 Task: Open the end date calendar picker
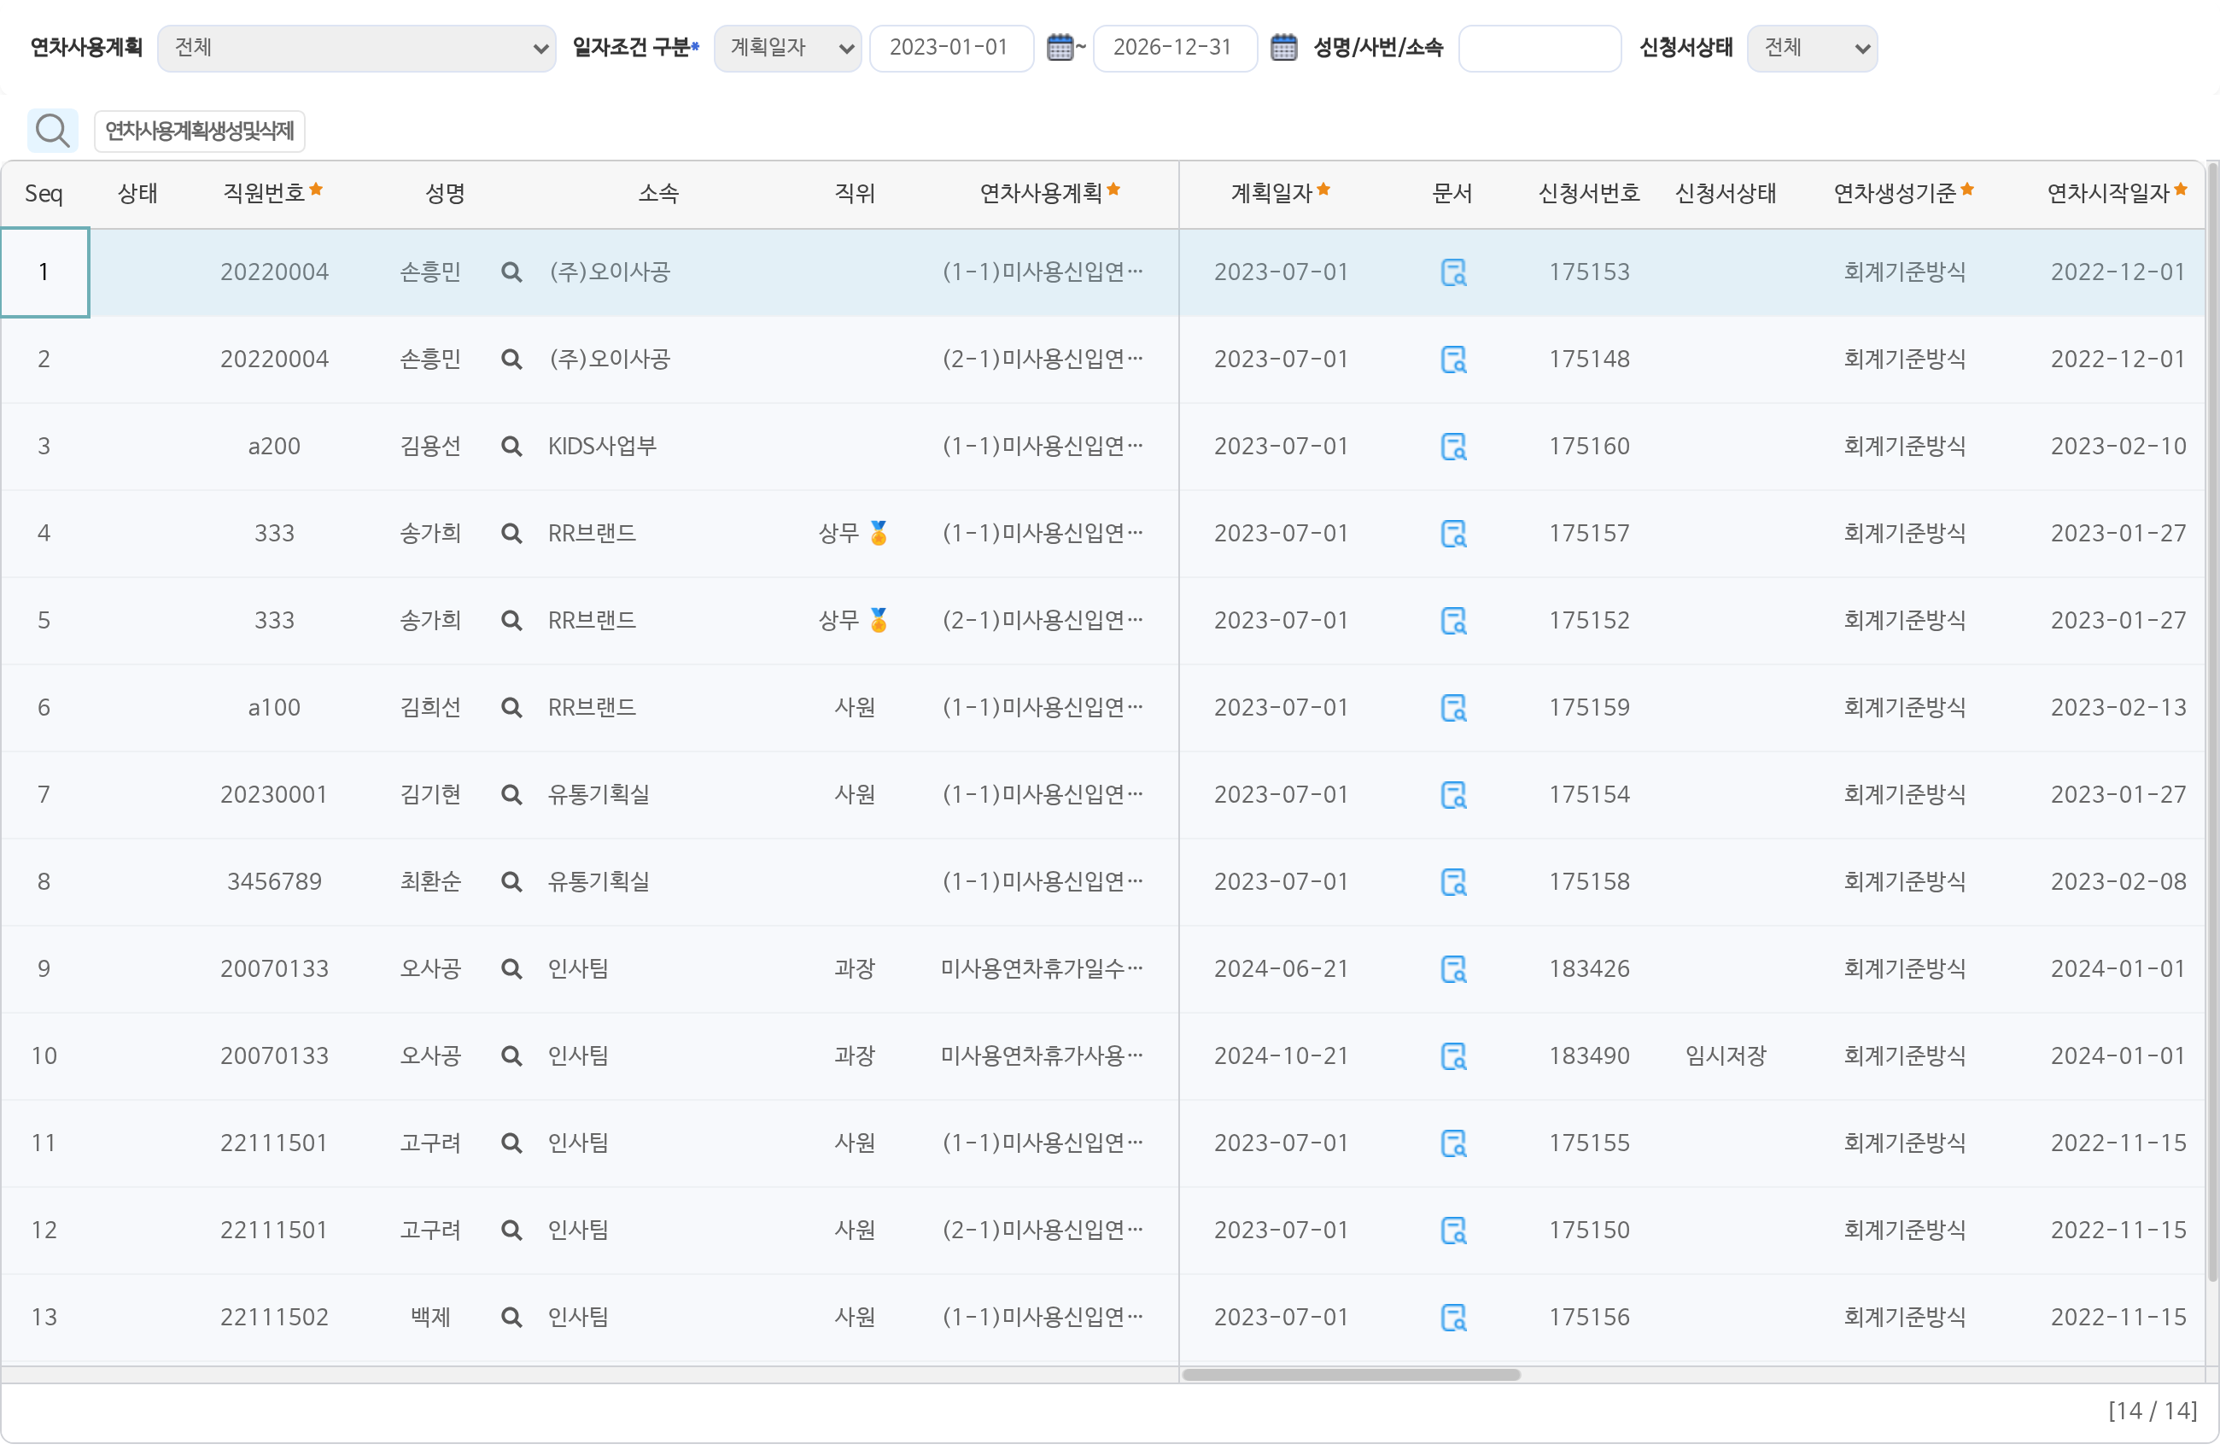[1283, 48]
